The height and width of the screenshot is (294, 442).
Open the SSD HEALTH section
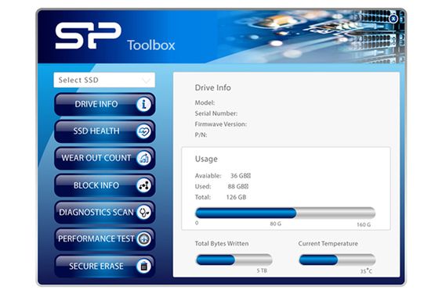(x=104, y=131)
